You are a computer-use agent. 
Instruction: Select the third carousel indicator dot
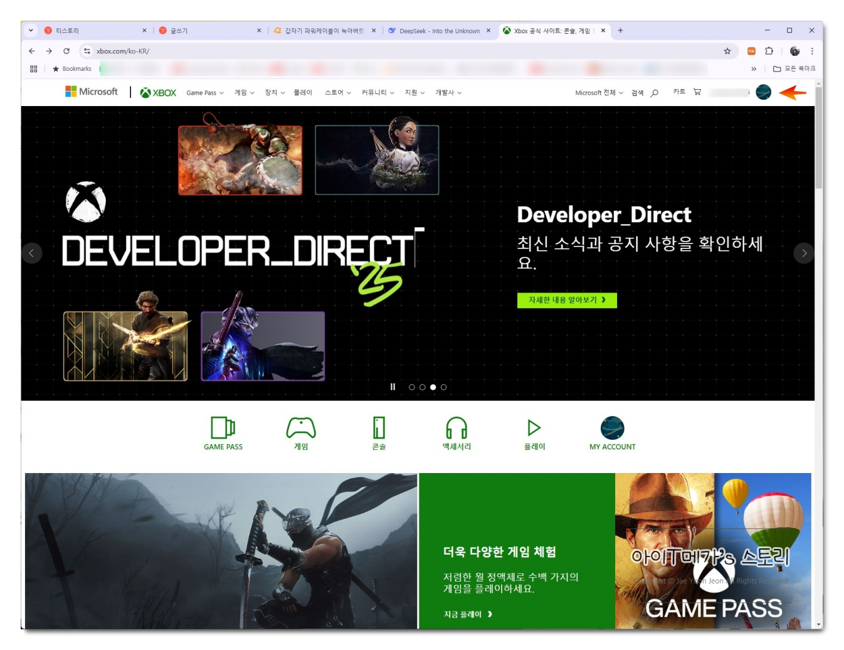pos(433,387)
